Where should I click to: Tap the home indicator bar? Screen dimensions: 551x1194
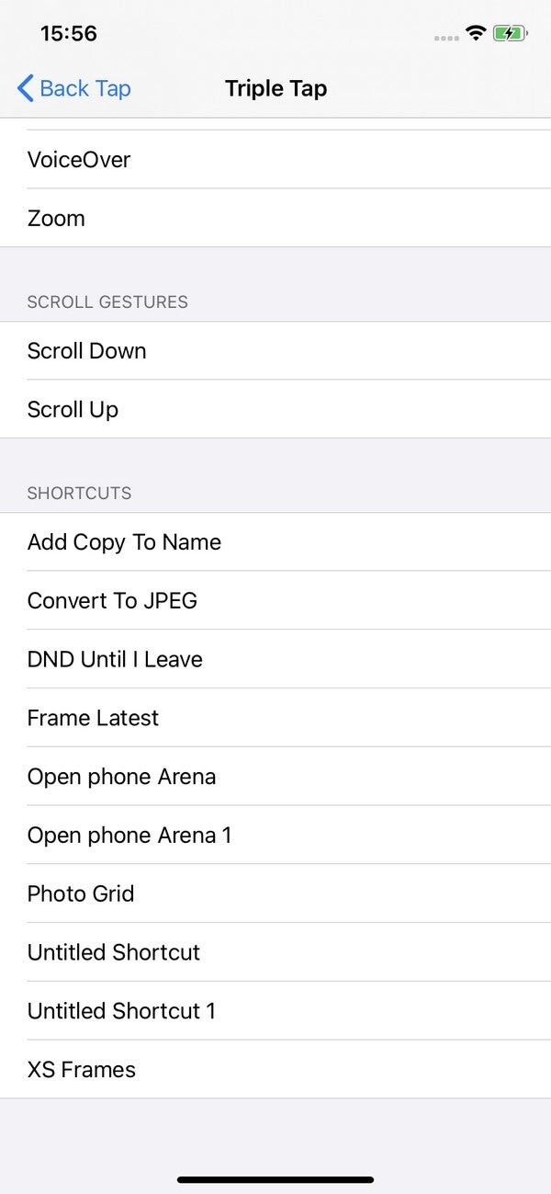tap(275, 1179)
